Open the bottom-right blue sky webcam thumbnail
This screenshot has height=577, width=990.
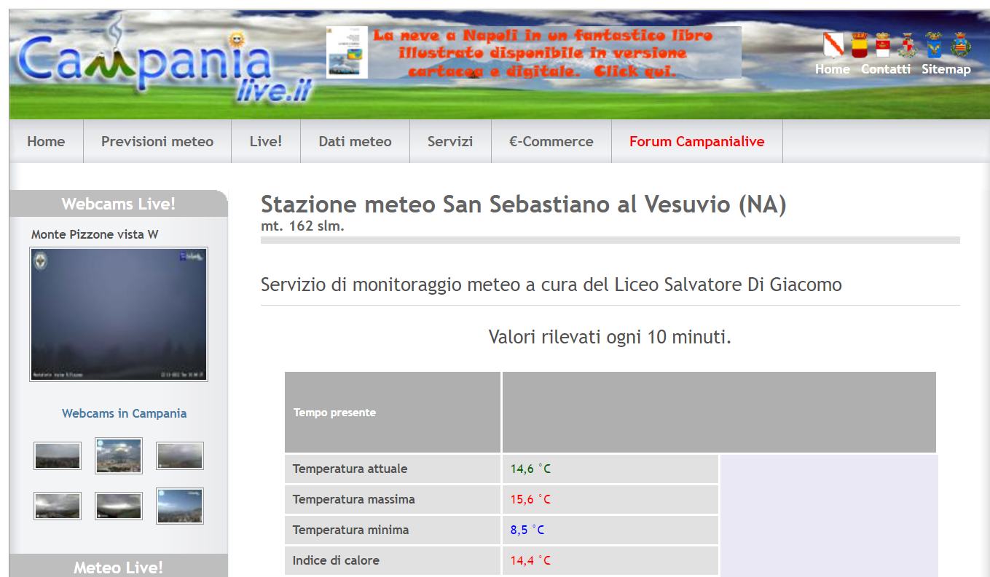[180, 506]
